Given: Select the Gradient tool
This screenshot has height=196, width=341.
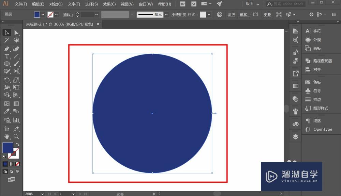Looking at the screenshot, I should [x=16, y=104].
